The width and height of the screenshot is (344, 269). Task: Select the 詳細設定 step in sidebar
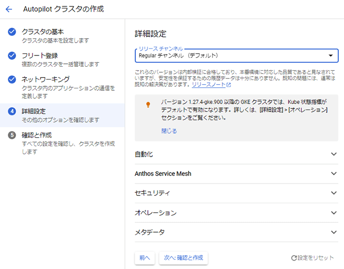tap(34, 111)
